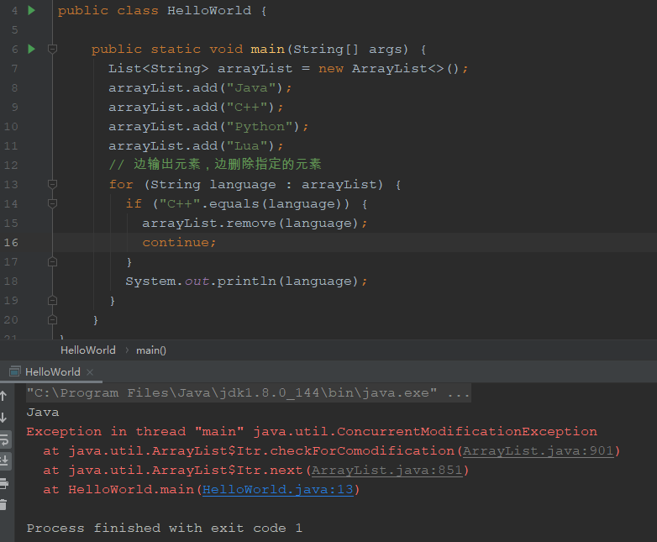Click the run arrow beside the main method
The image size is (657, 542).
(31, 49)
